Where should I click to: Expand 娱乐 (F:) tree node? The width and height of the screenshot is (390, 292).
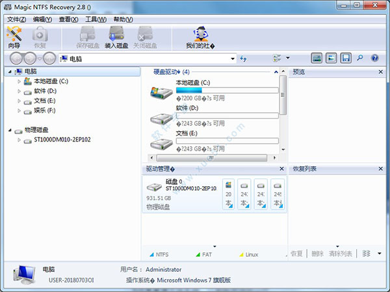pos(19,110)
